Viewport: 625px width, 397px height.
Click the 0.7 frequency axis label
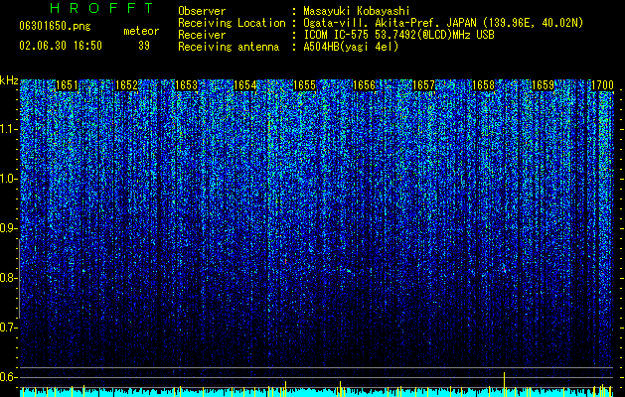pyautogui.click(x=9, y=328)
